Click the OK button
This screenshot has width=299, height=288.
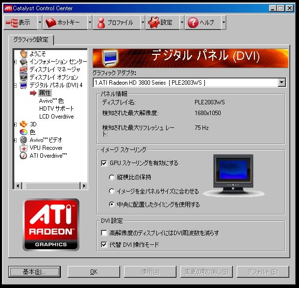[x=94, y=272]
